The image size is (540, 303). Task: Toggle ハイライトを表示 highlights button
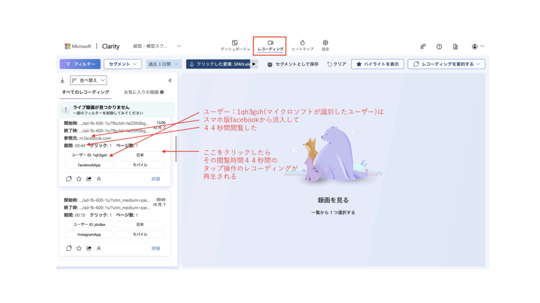click(x=378, y=64)
